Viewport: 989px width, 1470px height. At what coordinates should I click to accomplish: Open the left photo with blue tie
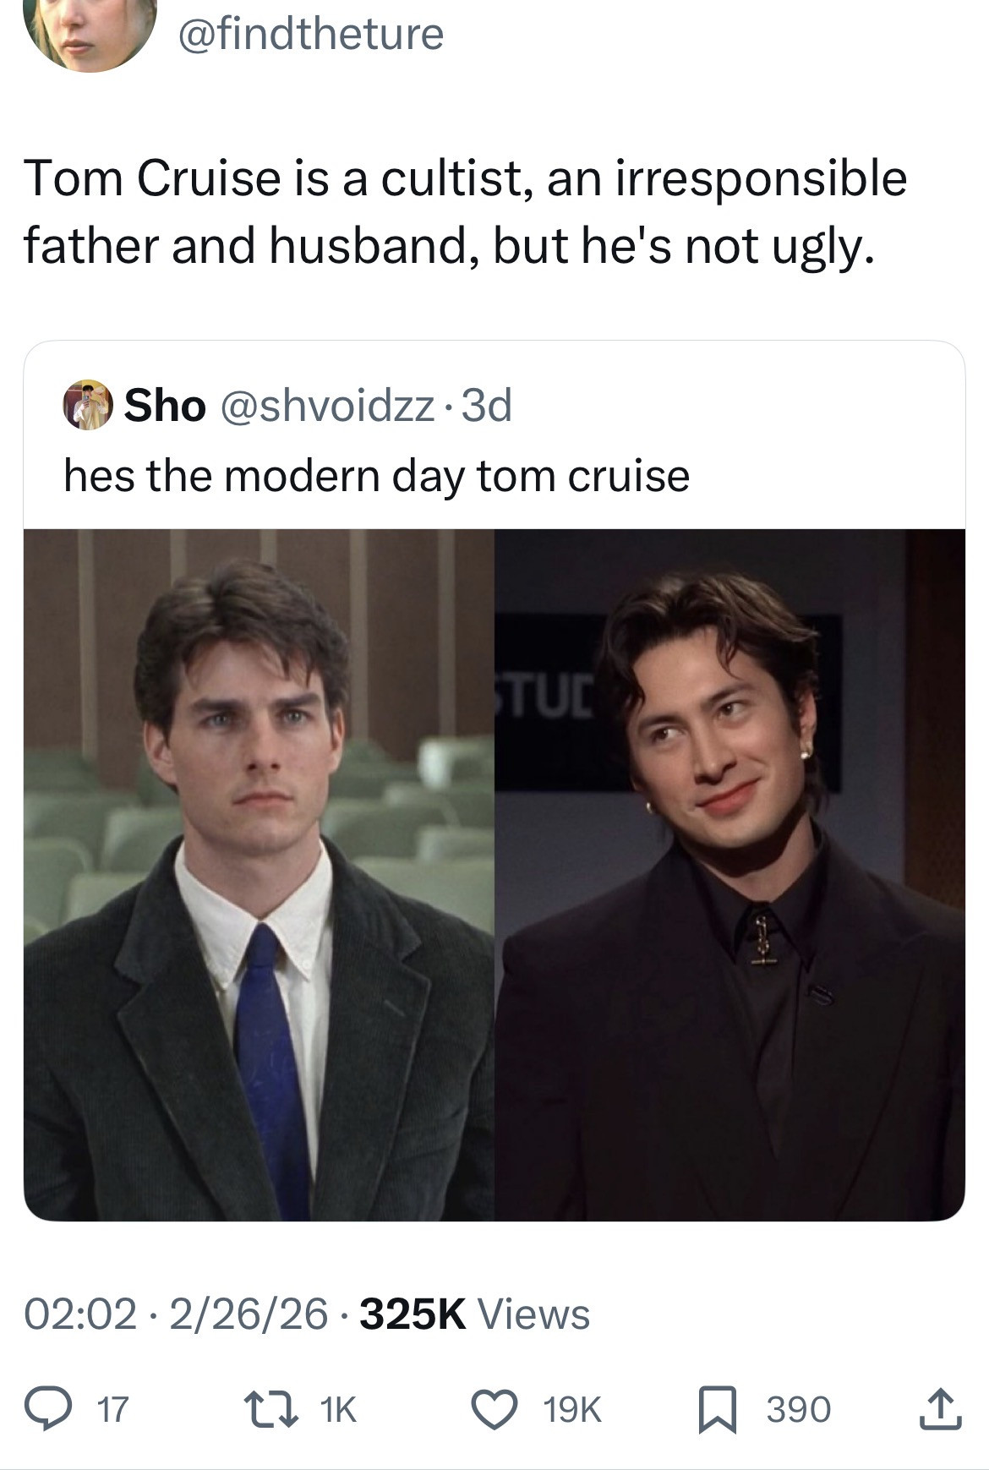[x=259, y=874]
